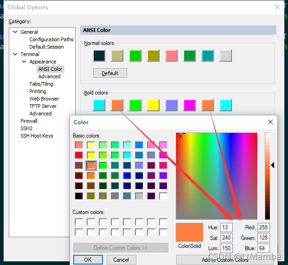Click Cancel in Color dialog
The height and width of the screenshot is (265, 288).
(x=121, y=260)
